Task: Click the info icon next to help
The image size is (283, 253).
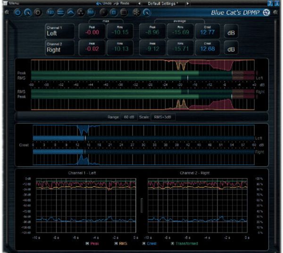Action: [x=276, y=3]
